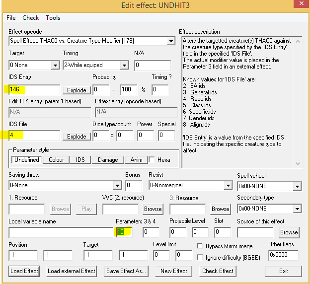Close the Edit effect window
The height and width of the screenshot is (284, 310).
tap(301, 3)
